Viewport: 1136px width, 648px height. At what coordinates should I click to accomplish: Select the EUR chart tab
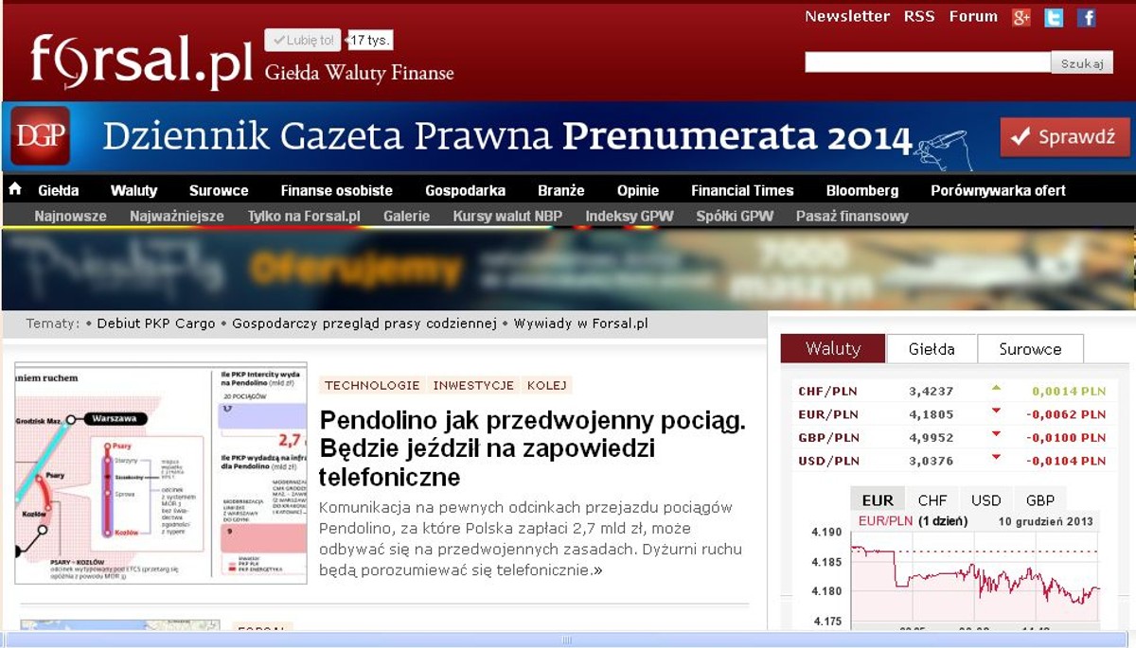pyautogui.click(x=878, y=499)
